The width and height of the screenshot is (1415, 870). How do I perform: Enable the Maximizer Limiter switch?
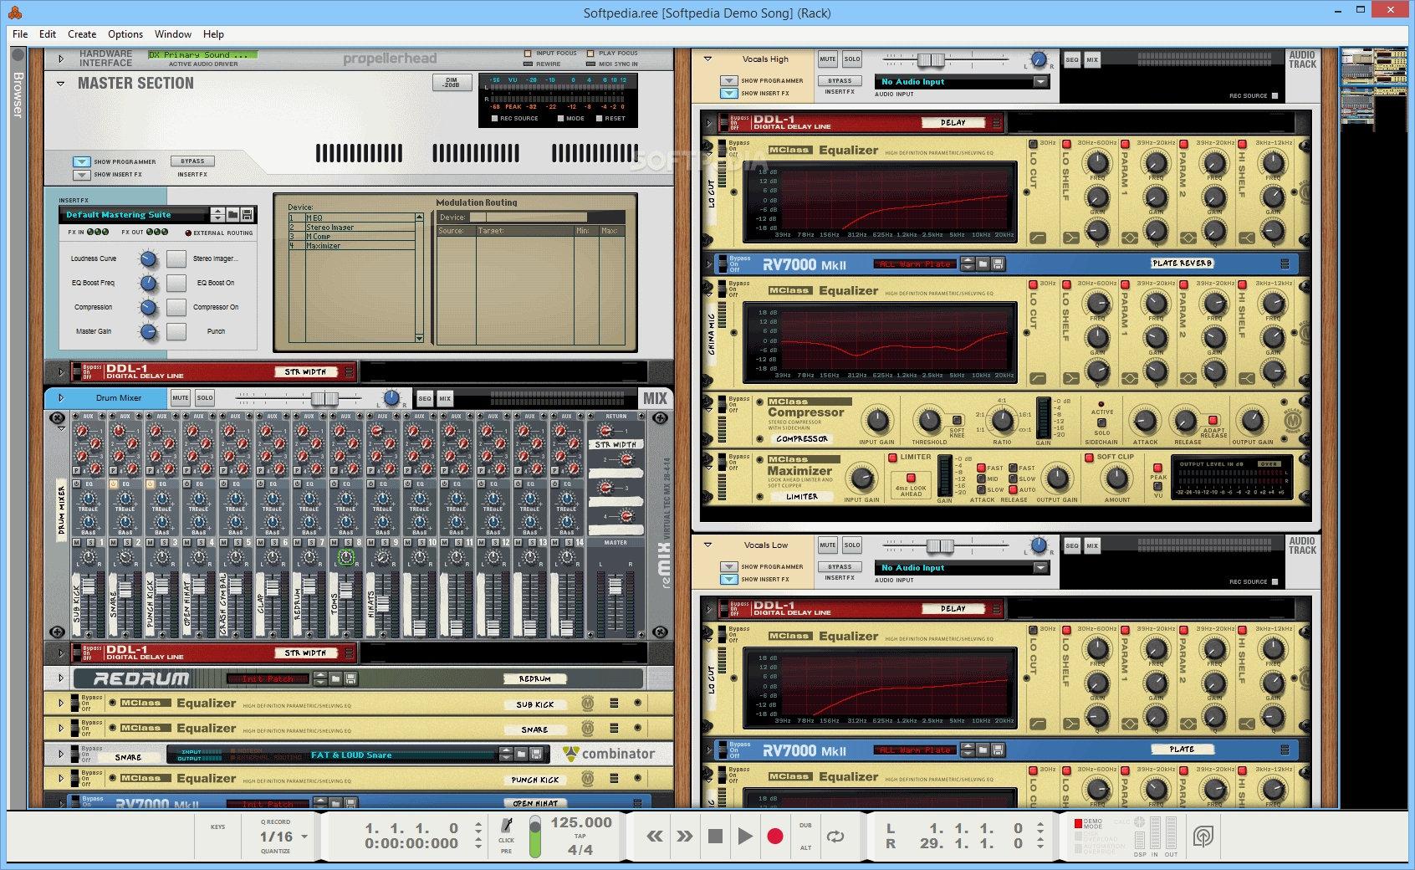(893, 458)
